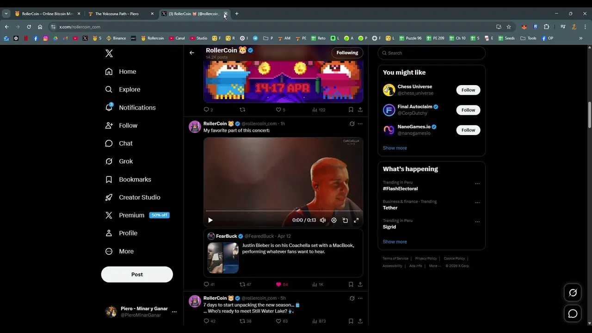The image size is (592, 333).
Task: Toggle picture-in-picture on the video
Action: click(x=345, y=220)
